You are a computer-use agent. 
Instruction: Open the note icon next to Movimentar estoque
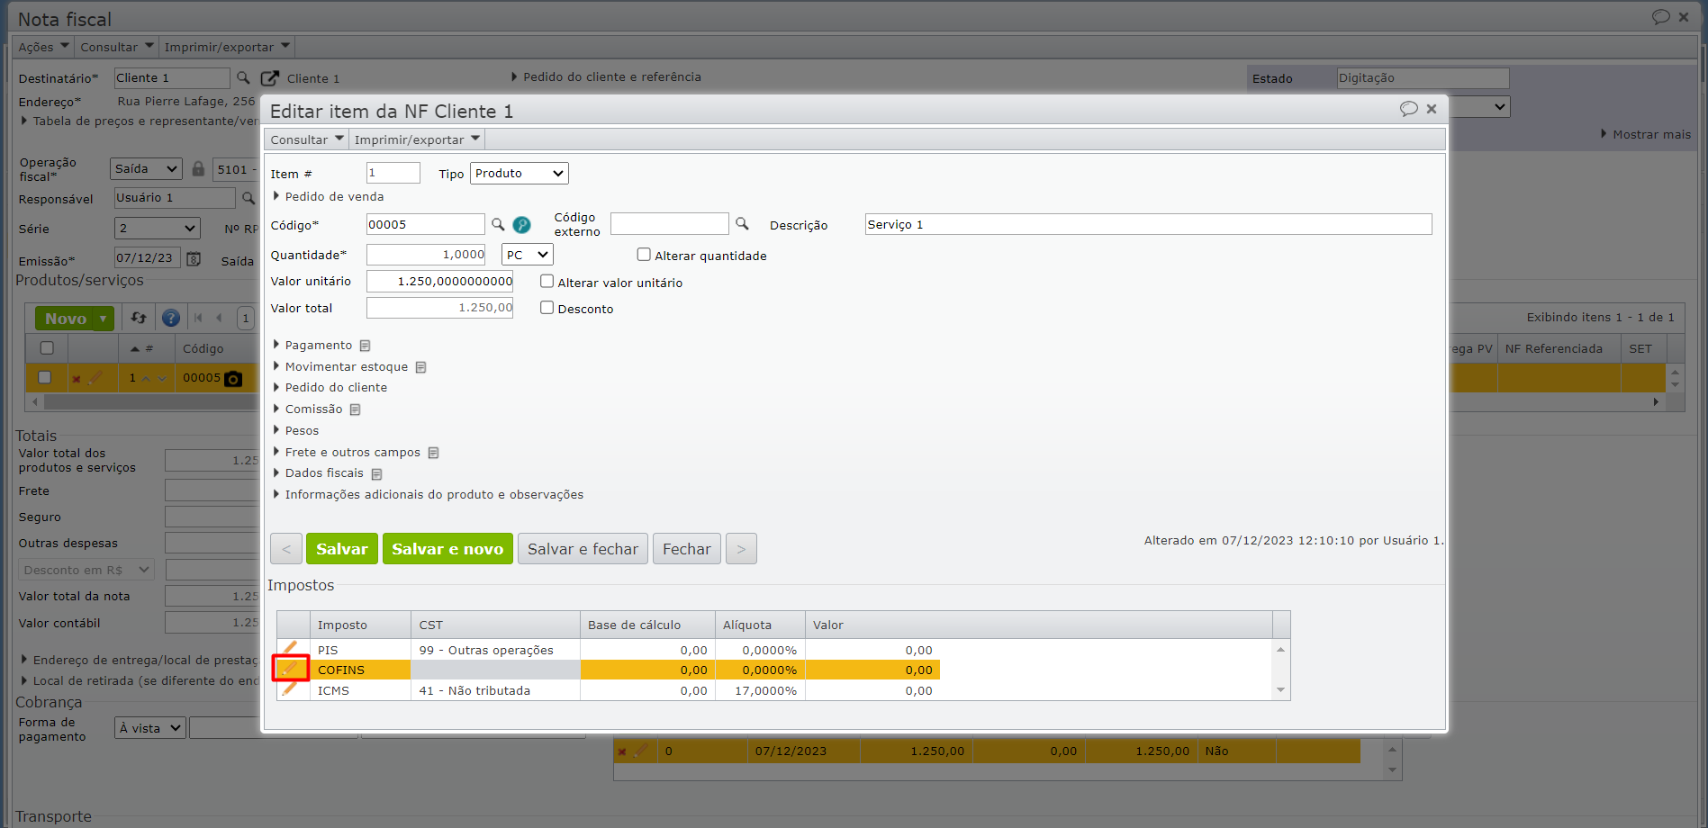point(420,367)
